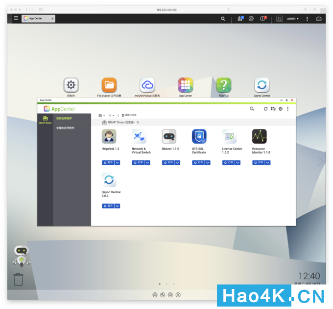Open Network & Virtual Switch with its button
This screenshot has width=333, height=309.
click(x=138, y=163)
